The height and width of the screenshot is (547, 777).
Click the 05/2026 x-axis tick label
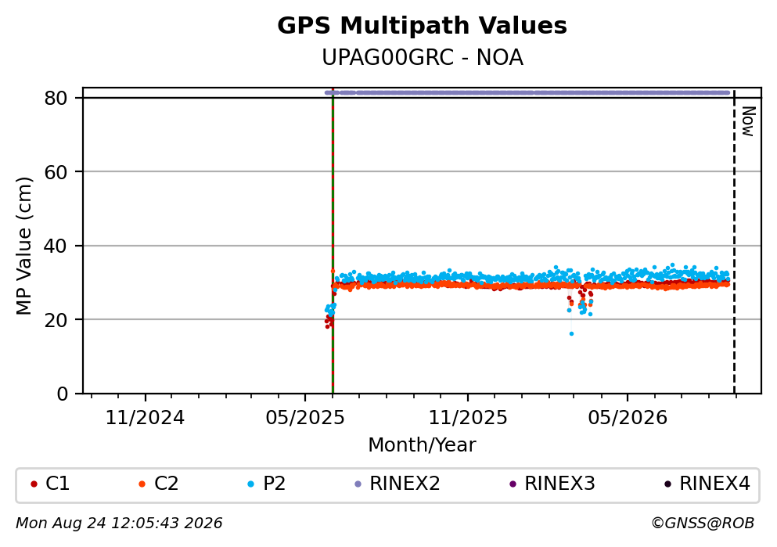(628, 418)
